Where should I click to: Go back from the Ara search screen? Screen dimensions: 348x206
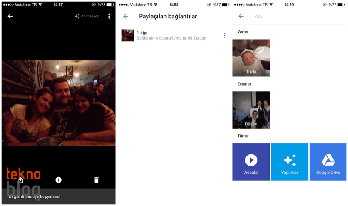[241, 16]
